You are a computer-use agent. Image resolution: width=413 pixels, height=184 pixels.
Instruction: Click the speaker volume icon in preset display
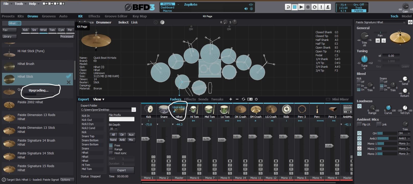(x=246, y=9)
